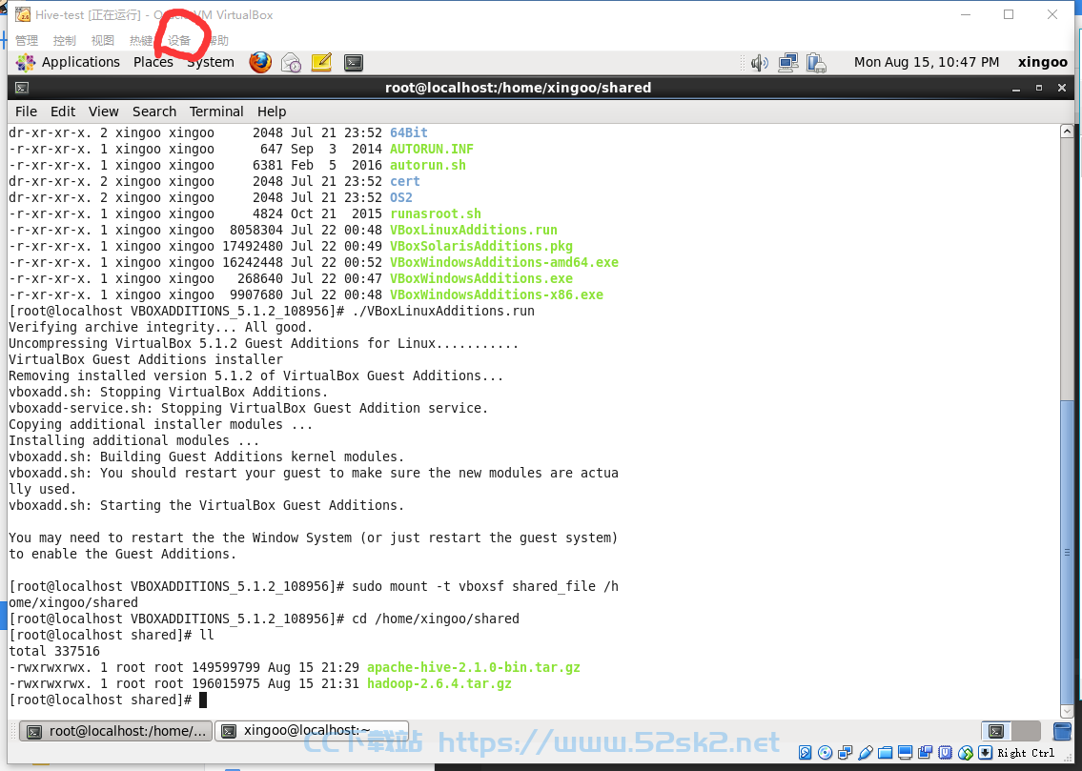Screen dimensions: 1082x771
Task: Maximize the inner terminal window
Action: click(1038, 89)
